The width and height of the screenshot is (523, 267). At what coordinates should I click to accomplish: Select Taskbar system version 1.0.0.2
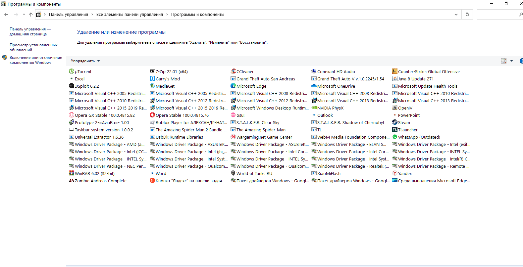[x=101, y=130]
